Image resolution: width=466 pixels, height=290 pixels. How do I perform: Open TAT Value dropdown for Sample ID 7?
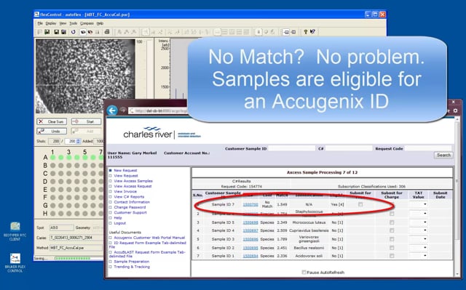point(418,204)
